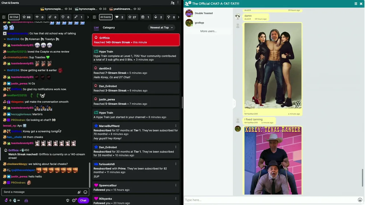This screenshot has width=365, height=205.
Task: Filter chat by shield moderator count
Action: point(65,17)
